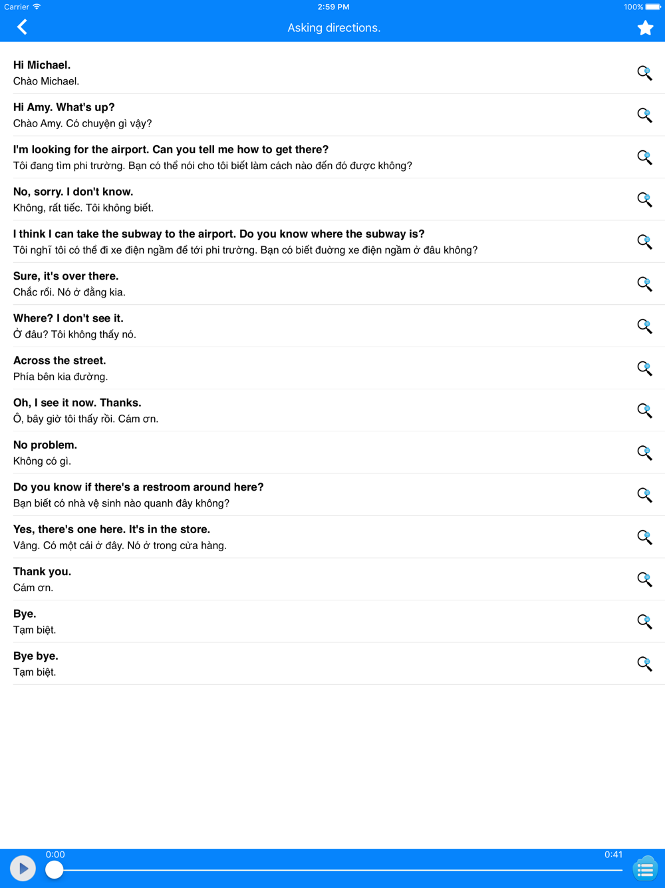
Task: Tap magnifier beside 'Hi Amy. What's up?'
Action: (x=644, y=114)
